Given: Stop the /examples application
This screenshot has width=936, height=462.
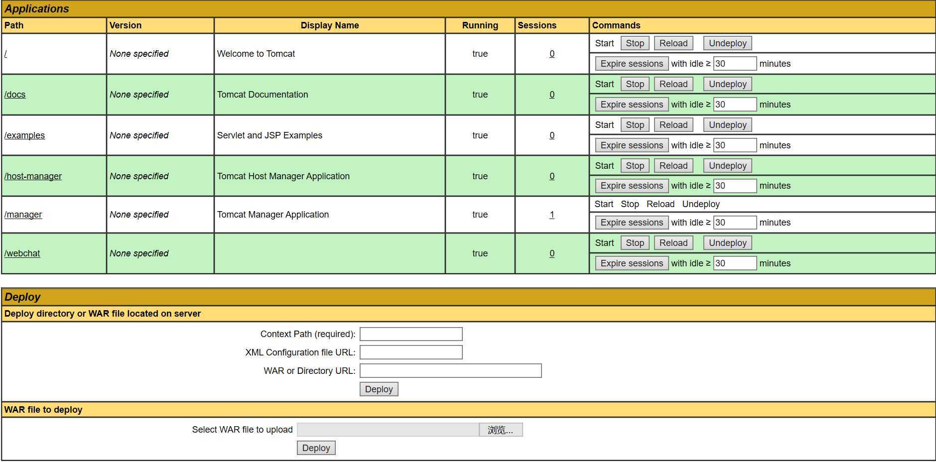Looking at the screenshot, I should click(x=635, y=125).
